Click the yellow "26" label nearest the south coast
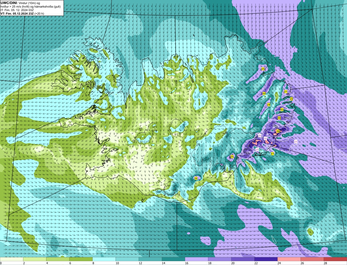The width and height of the screenshot is (347, 265). pos(196,178)
